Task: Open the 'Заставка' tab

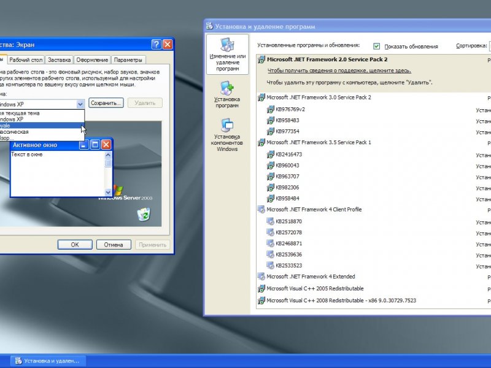Action: [59, 59]
